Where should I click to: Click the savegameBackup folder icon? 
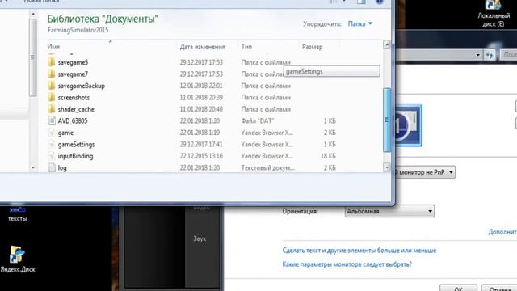coord(52,86)
